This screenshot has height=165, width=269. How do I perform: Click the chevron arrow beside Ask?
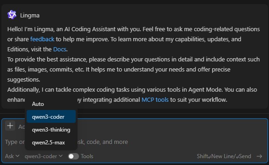(17, 156)
